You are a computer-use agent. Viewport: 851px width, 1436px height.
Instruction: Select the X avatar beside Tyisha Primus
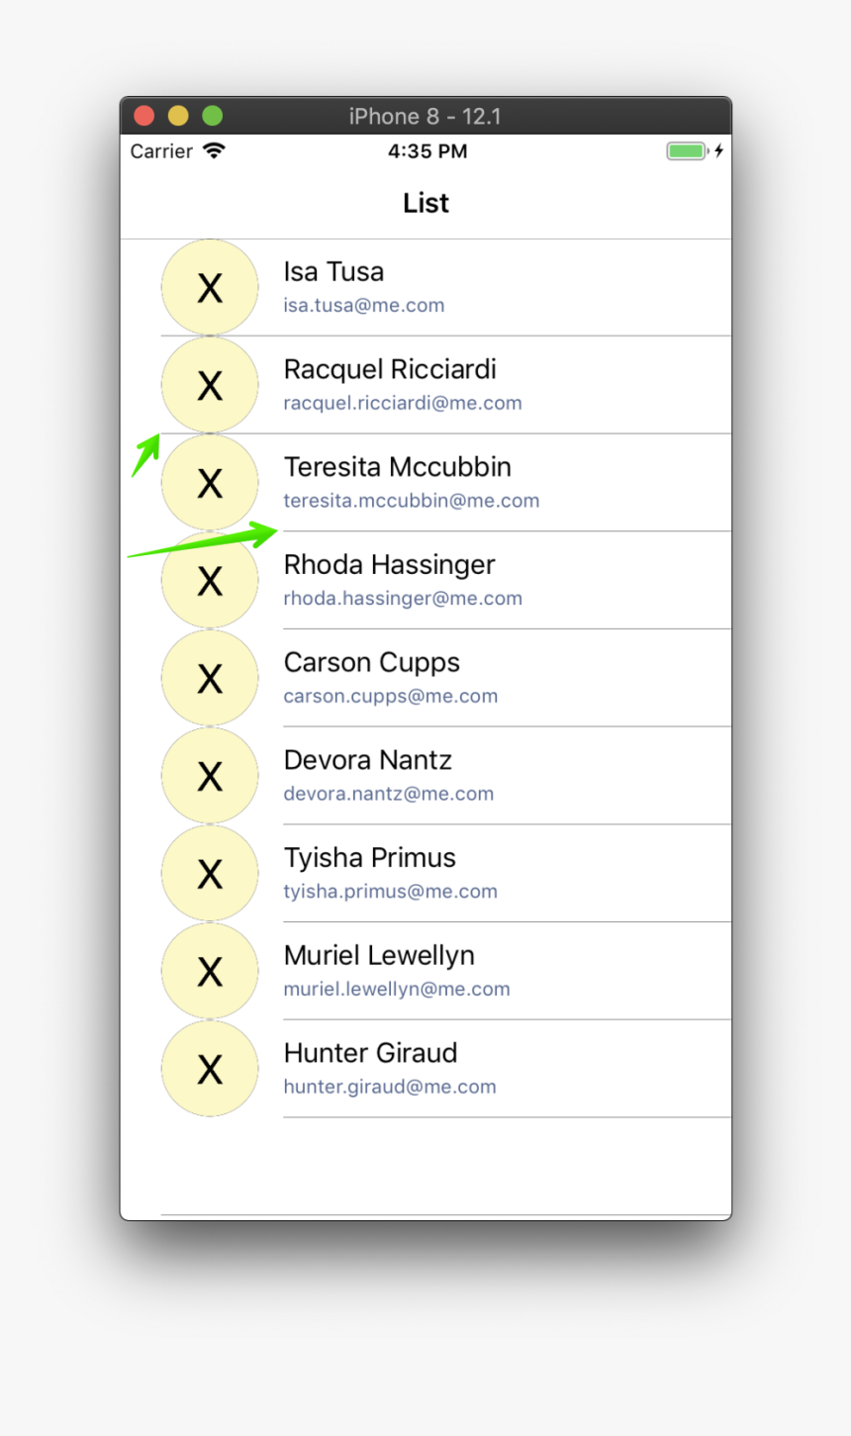(210, 873)
